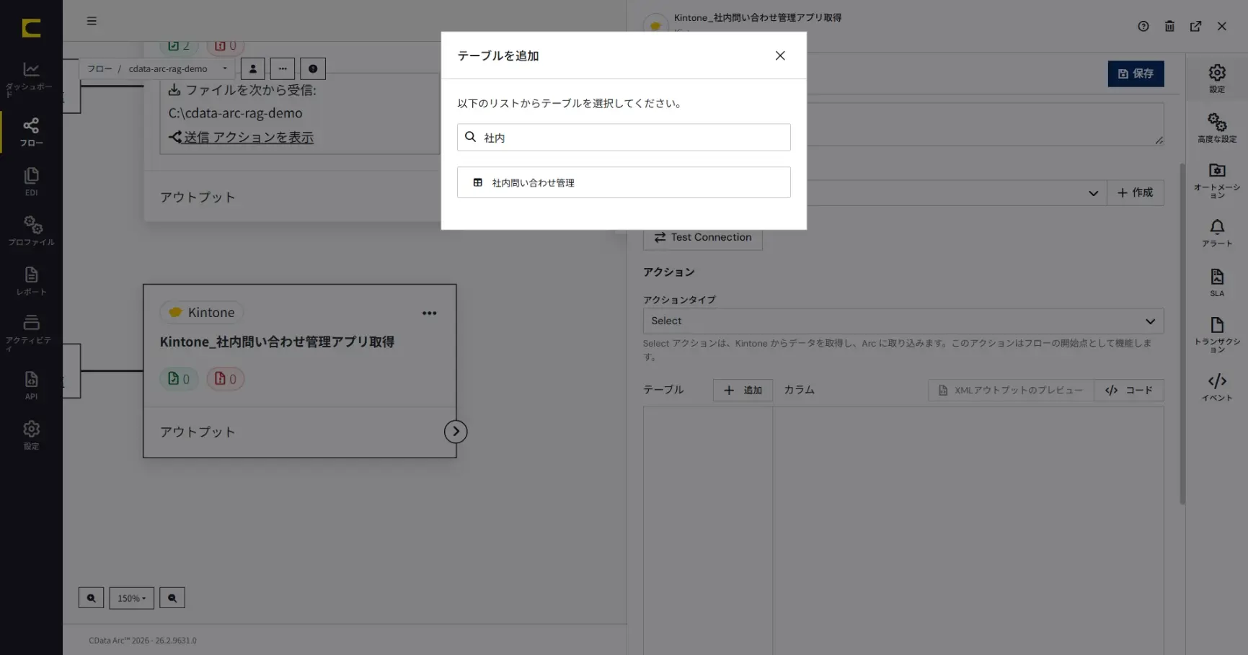Open the トランザクション tab

[x=1217, y=335]
